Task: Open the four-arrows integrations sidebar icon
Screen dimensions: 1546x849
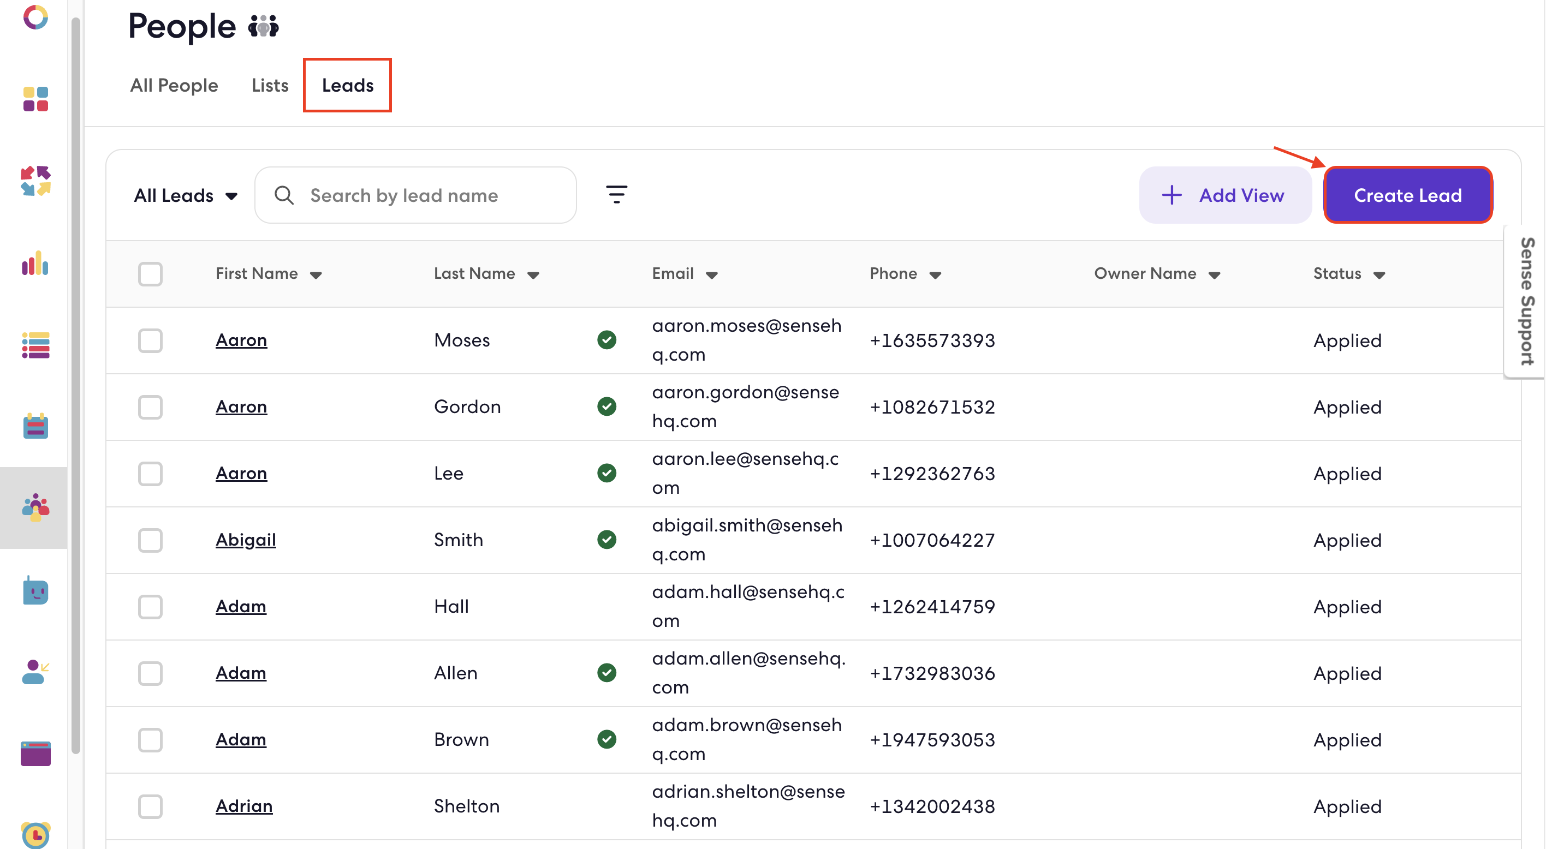Action: pyautogui.click(x=35, y=181)
